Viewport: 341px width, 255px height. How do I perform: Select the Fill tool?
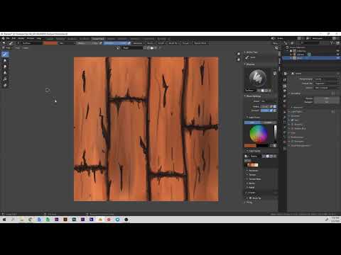pos(5,79)
